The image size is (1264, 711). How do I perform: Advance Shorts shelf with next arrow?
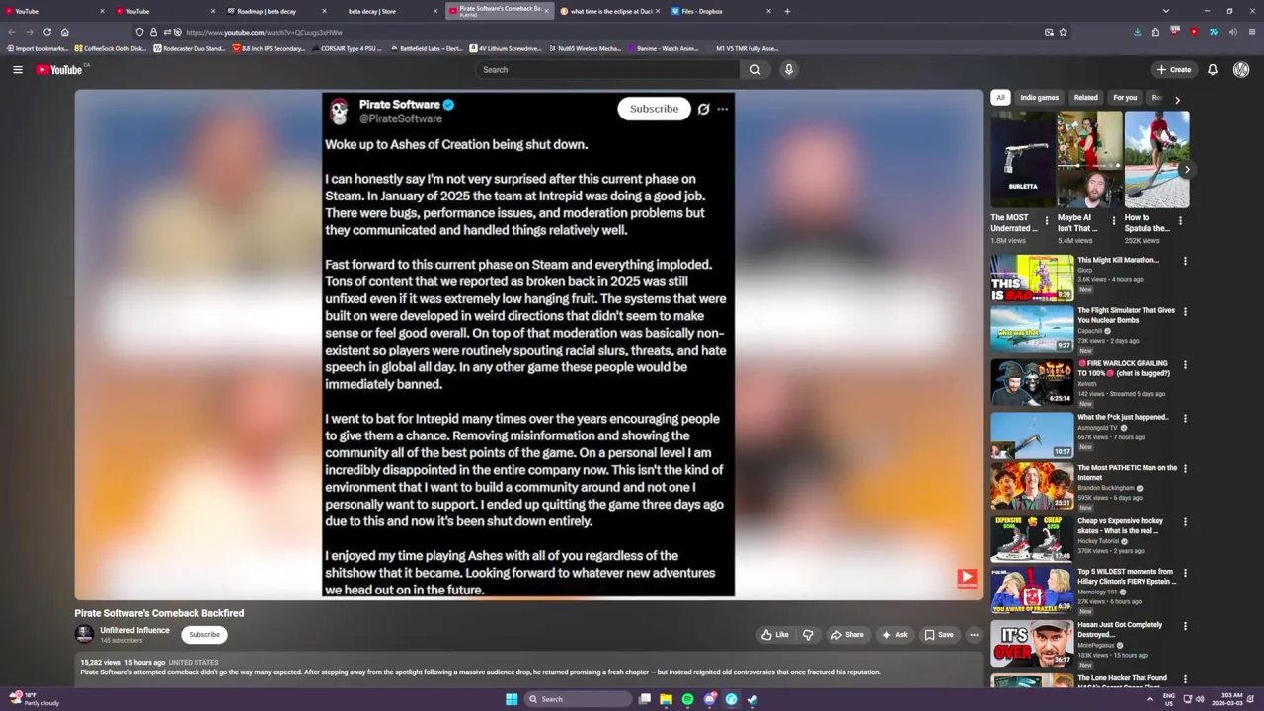[1187, 170]
